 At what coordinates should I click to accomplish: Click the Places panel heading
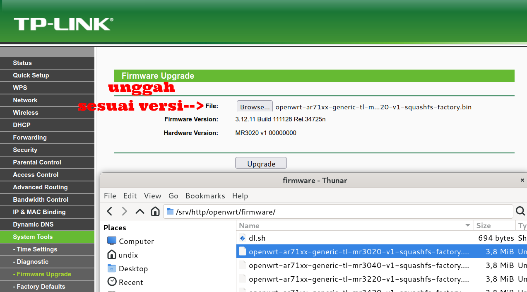point(115,227)
